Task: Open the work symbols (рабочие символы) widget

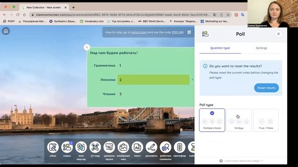Action: click(165, 147)
